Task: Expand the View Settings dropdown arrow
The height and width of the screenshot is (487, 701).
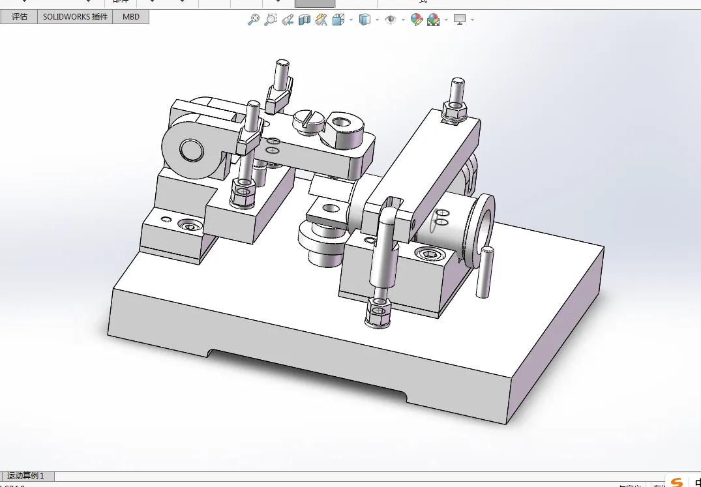Action: click(472, 20)
